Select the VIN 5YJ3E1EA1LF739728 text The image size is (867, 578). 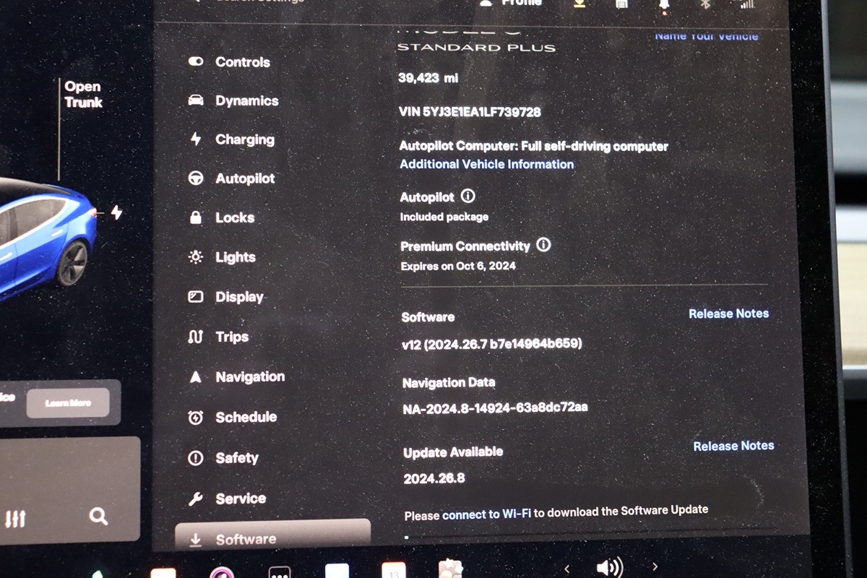470,112
